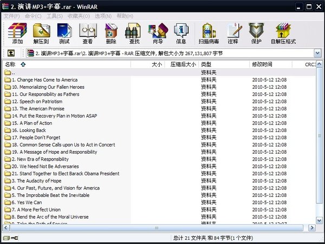Select '19. A Message of Hope and Responsibility'

tap(55, 152)
